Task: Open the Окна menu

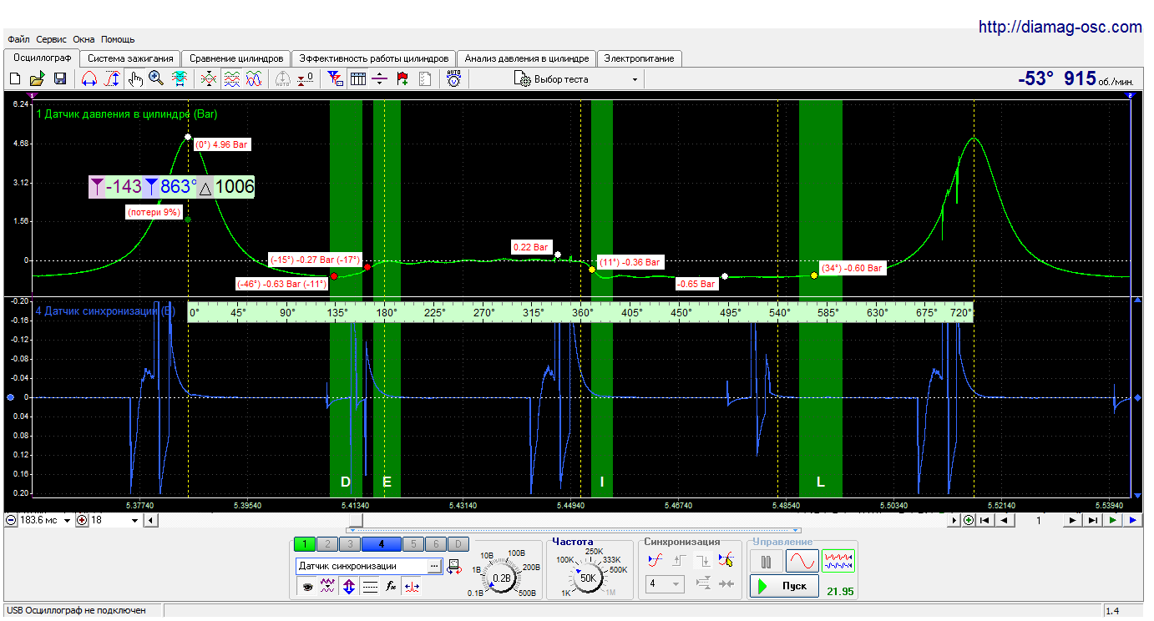Action: pos(84,39)
